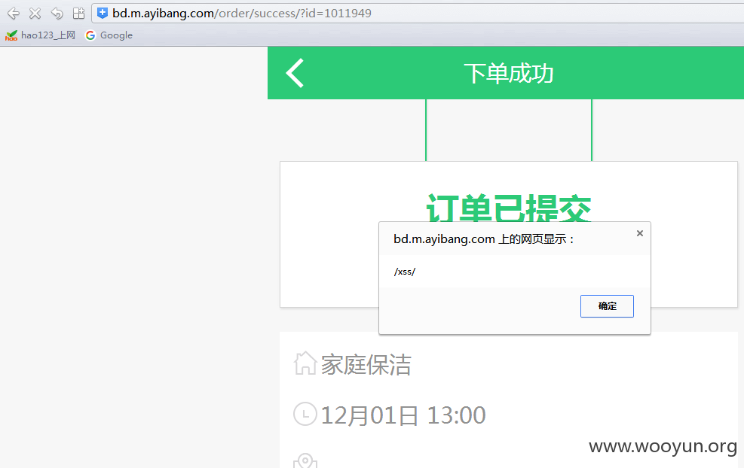
Task: Click the house icon beside 家庭保洁
Action: (x=305, y=363)
